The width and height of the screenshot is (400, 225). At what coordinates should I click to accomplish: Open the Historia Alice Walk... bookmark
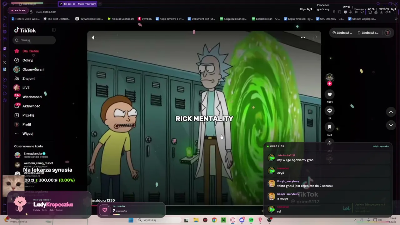coord(25,19)
